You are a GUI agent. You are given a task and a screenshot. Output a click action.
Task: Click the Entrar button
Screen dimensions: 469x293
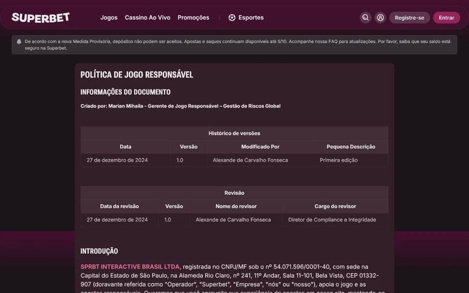(x=447, y=18)
